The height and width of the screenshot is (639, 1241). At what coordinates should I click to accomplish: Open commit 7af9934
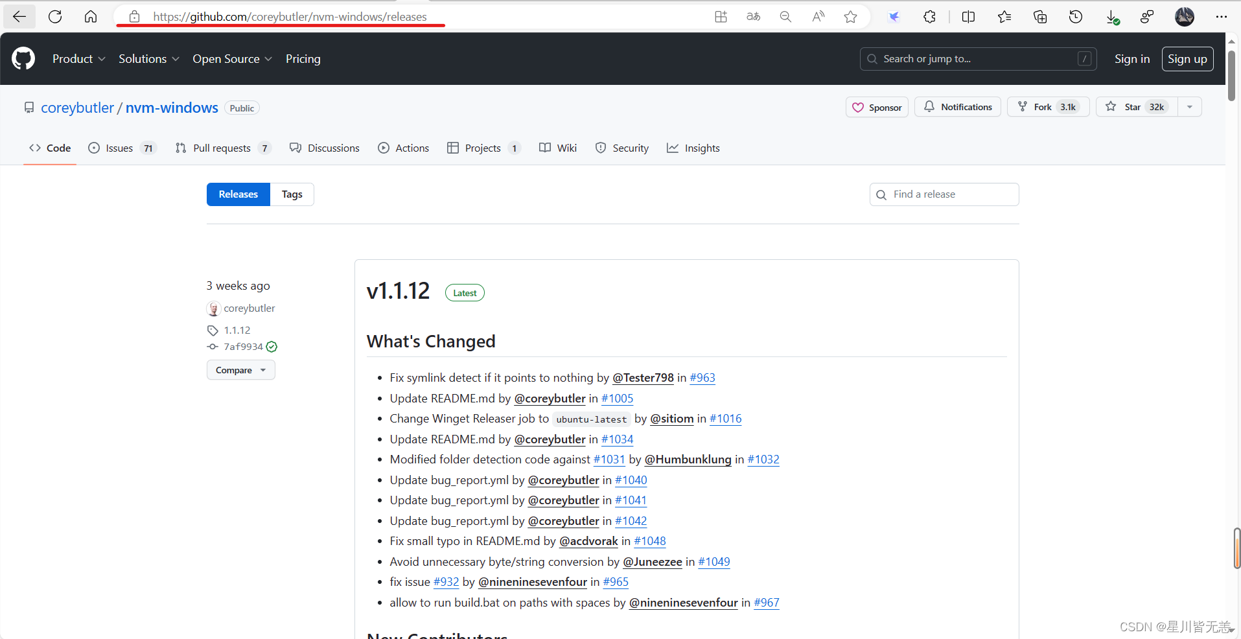point(243,347)
